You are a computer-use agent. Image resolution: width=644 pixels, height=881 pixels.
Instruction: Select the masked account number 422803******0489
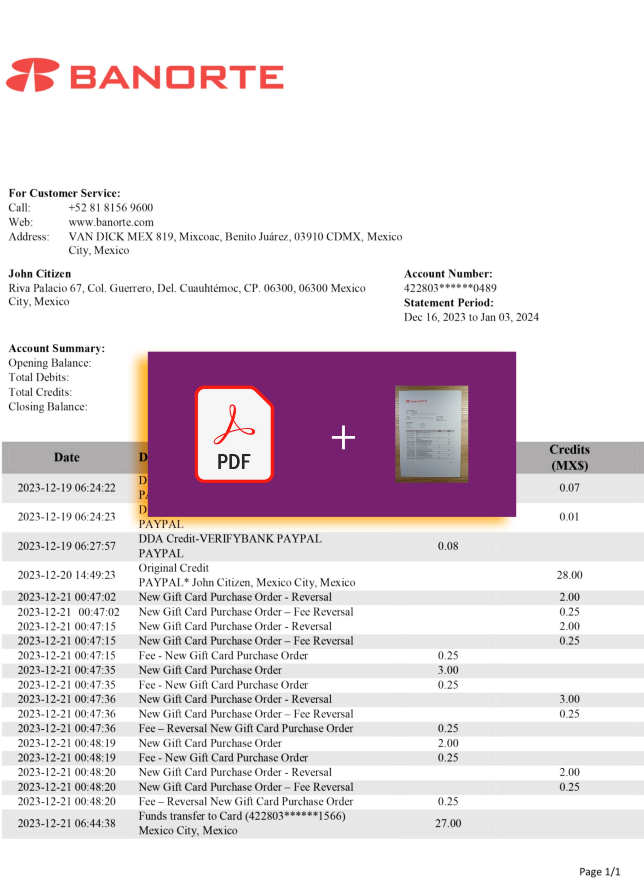(450, 288)
